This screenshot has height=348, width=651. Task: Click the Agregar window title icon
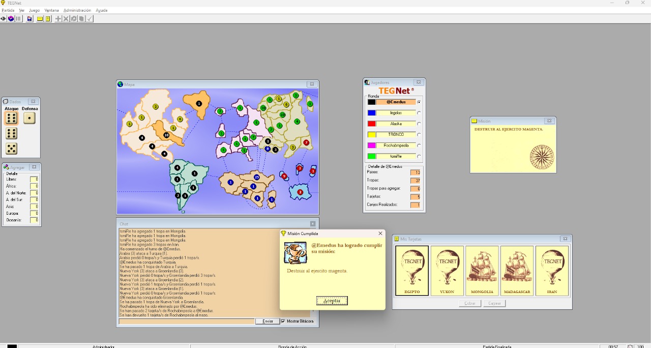pyautogui.click(x=6, y=167)
